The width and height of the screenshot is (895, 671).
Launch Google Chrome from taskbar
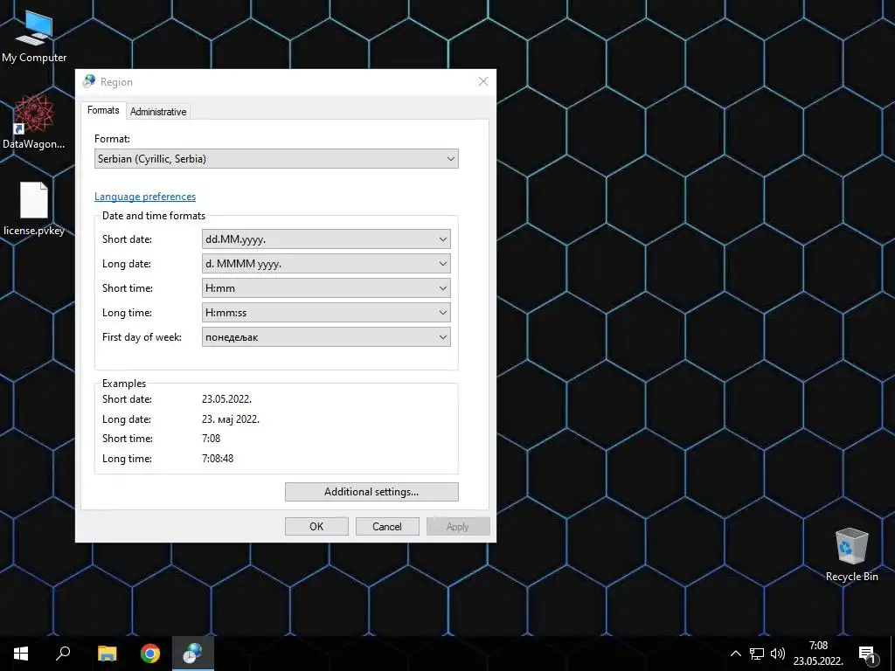point(150,654)
